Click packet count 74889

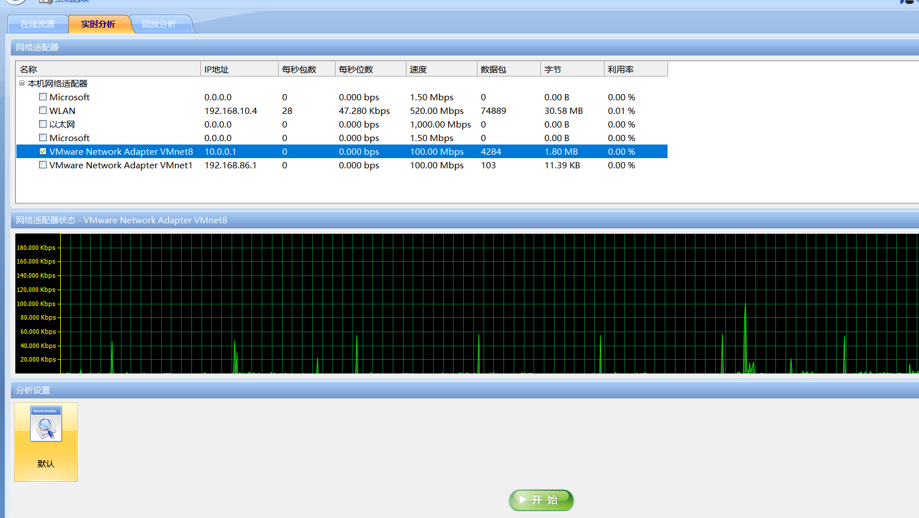click(x=493, y=111)
